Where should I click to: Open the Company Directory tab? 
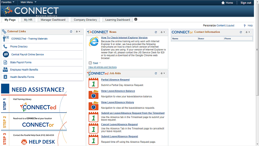(x=85, y=20)
